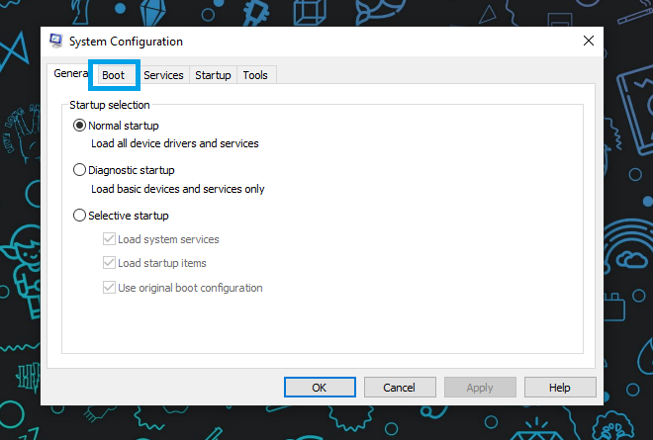
Task: Toggle the Load startup items checkbox
Action: 109,263
